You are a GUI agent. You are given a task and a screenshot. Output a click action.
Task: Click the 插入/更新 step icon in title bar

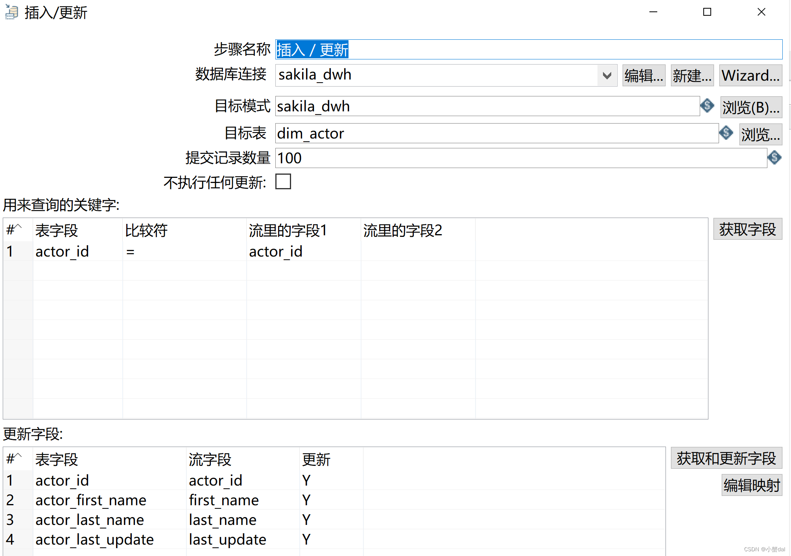[x=11, y=12]
